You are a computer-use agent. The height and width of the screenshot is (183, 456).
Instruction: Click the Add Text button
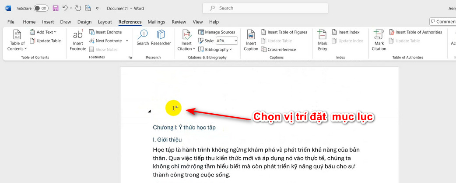pos(43,32)
